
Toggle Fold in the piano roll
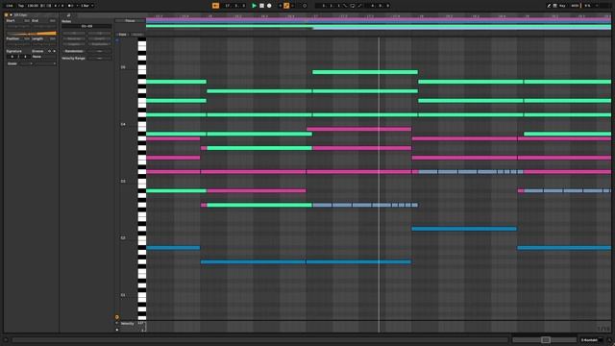pos(122,35)
